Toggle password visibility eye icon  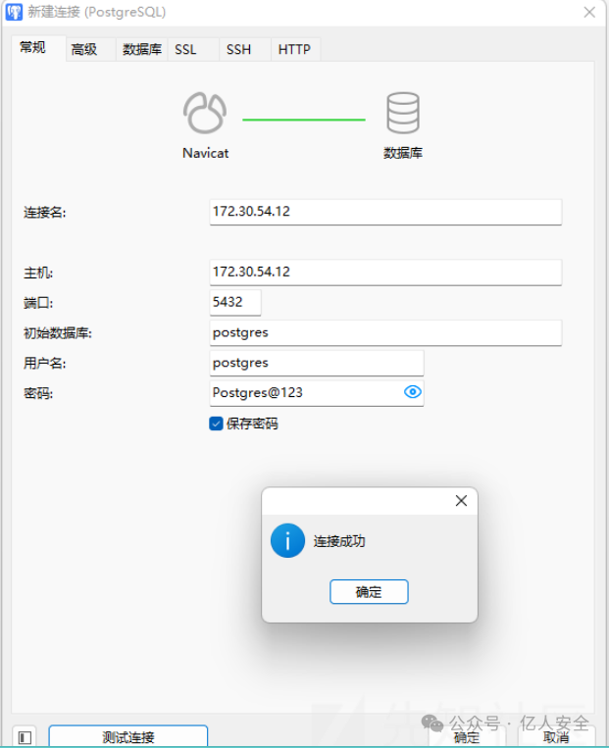pyautogui.click(x=413, y=392)
